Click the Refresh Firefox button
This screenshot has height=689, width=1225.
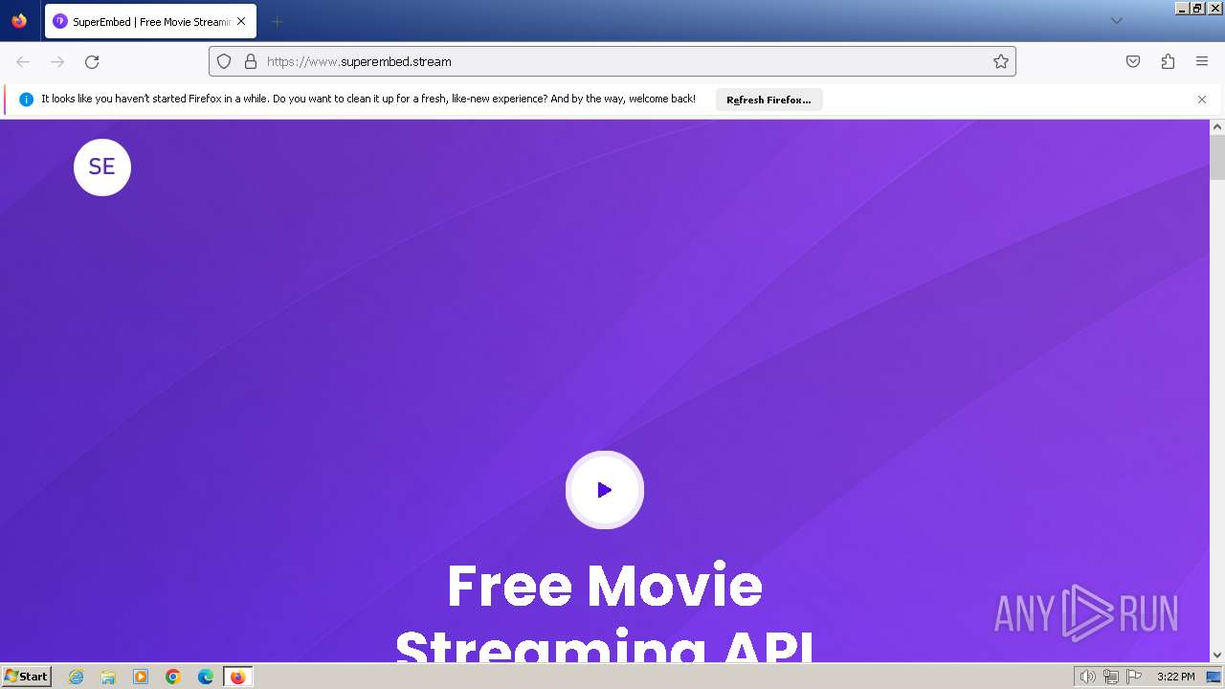768,100
